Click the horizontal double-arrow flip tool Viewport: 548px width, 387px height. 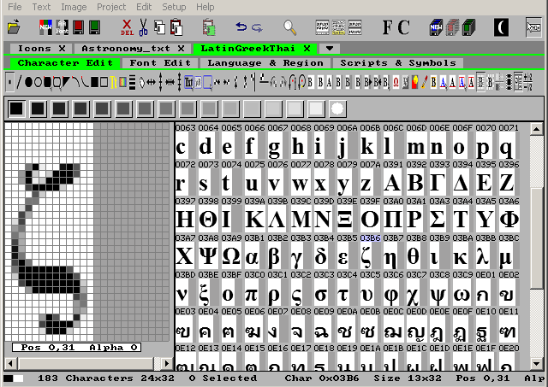click(x=151, y=82)
